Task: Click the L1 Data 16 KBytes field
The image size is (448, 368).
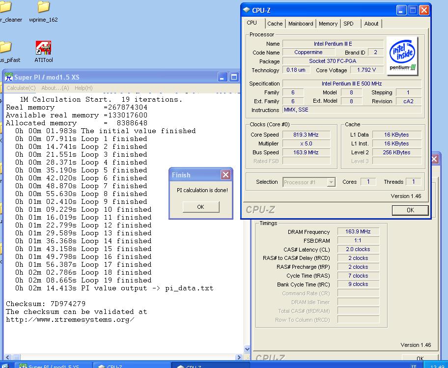Action: (x=396, y=135)
